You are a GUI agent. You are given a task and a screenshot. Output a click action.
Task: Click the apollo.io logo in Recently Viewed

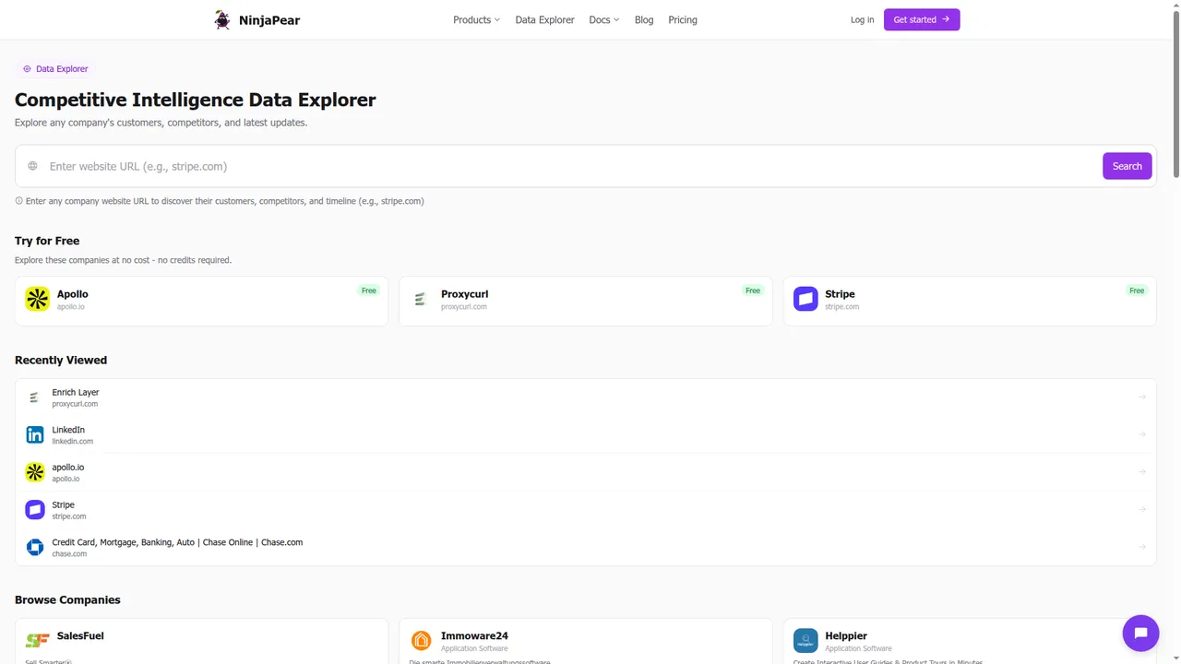click(35, 472)
